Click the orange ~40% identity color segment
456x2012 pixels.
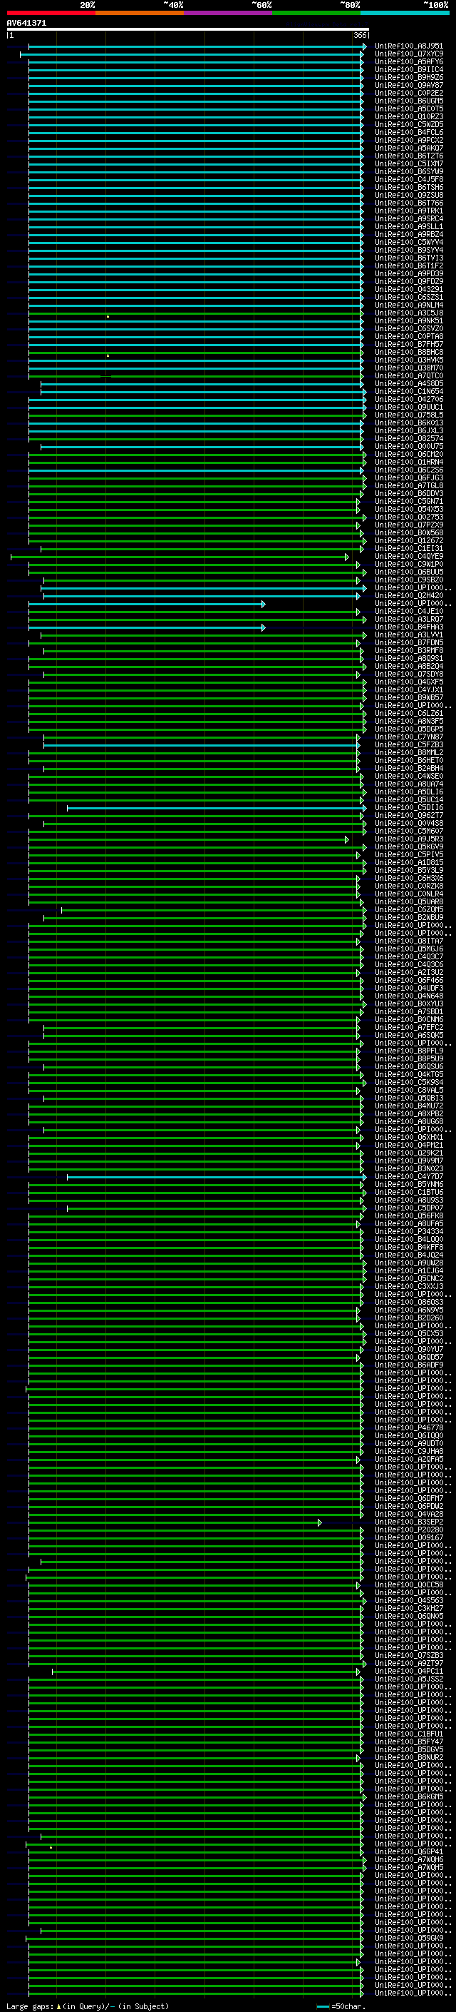coord(140,13)
